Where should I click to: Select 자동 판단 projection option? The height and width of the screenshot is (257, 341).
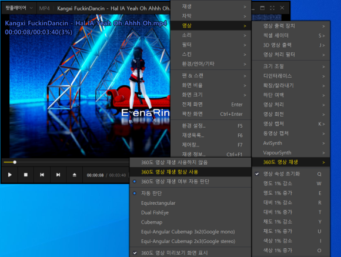coord(190,193)
